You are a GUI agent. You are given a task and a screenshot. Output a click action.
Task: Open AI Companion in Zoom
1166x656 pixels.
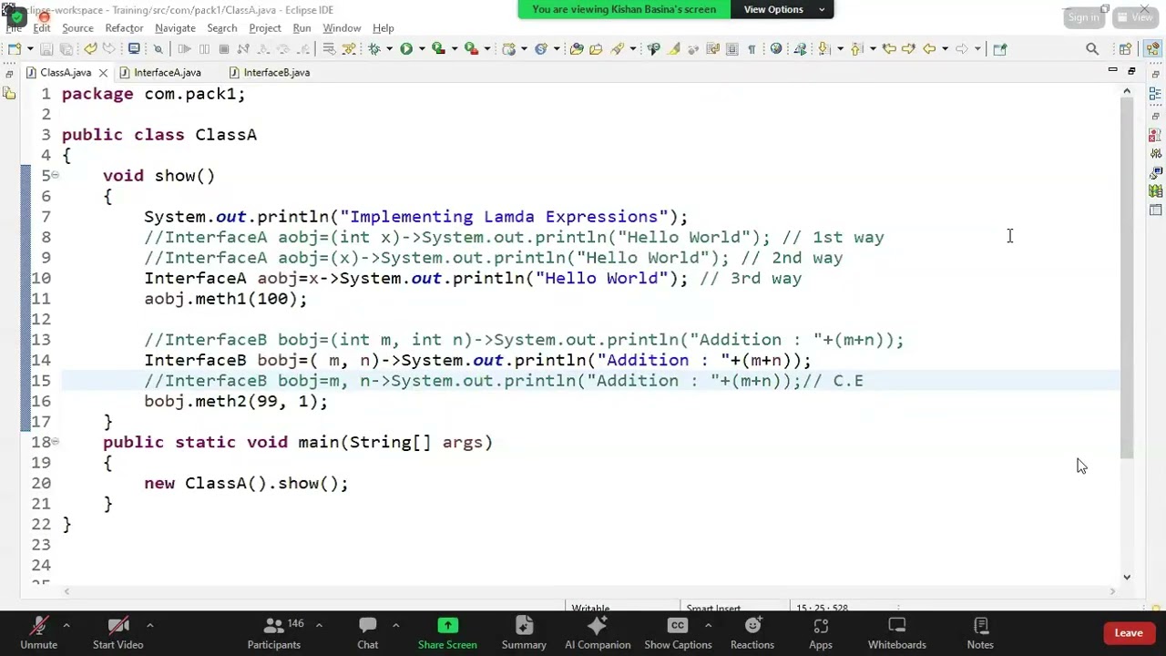[x=598, y=631]
